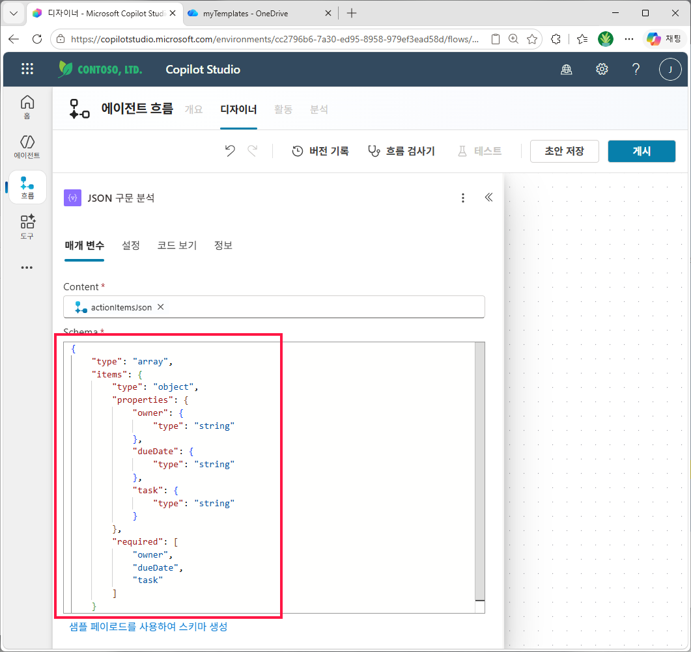Click the Test (테스트) button
Screen dimensions: 691x652
[x=479, y=152]
